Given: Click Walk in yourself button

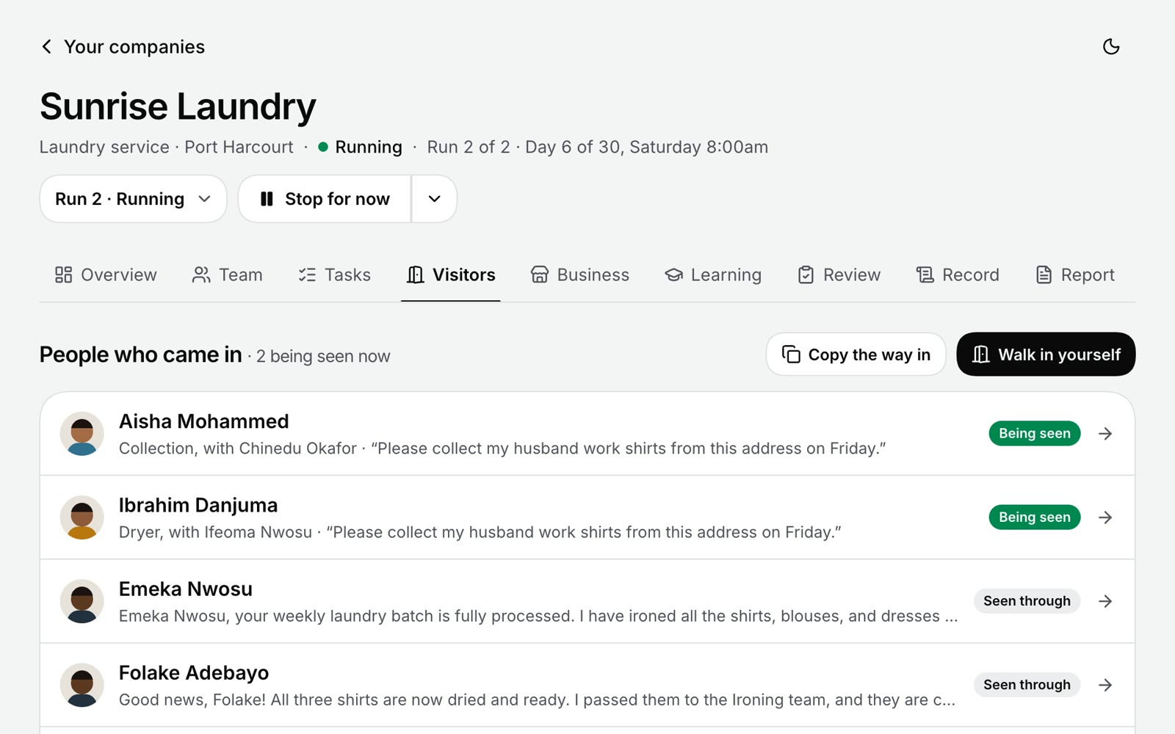Looking at the screenshot, I should (1046, 355).
